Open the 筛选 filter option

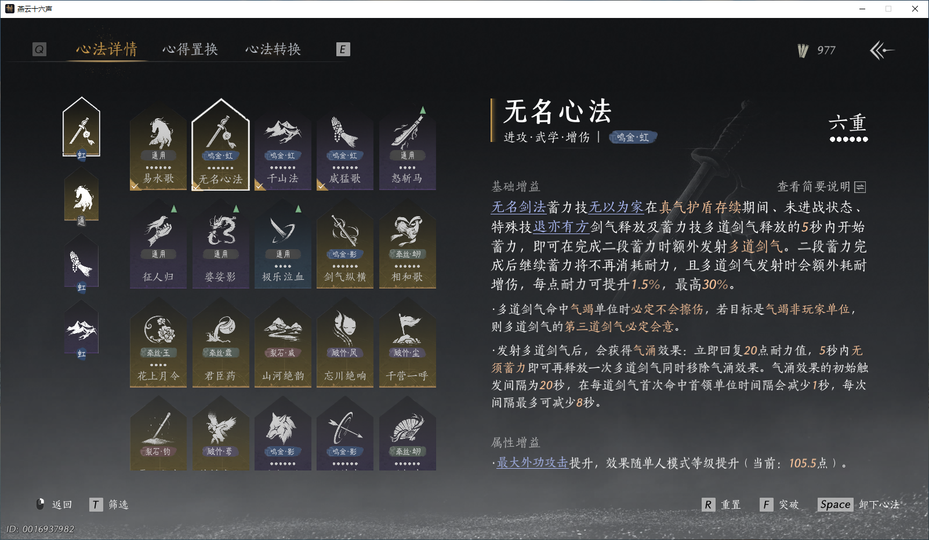[109, 505]
